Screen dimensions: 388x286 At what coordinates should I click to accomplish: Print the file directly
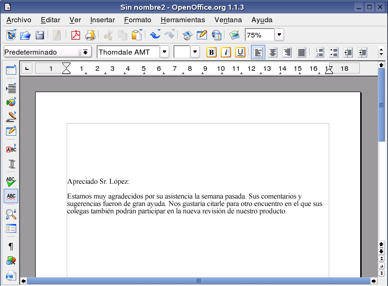(91, 35)
